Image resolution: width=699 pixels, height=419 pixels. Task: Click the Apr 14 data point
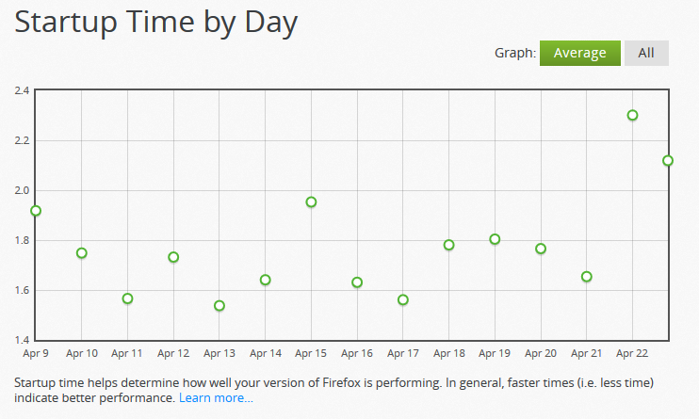pyautogui.click(x=266, y=280)
